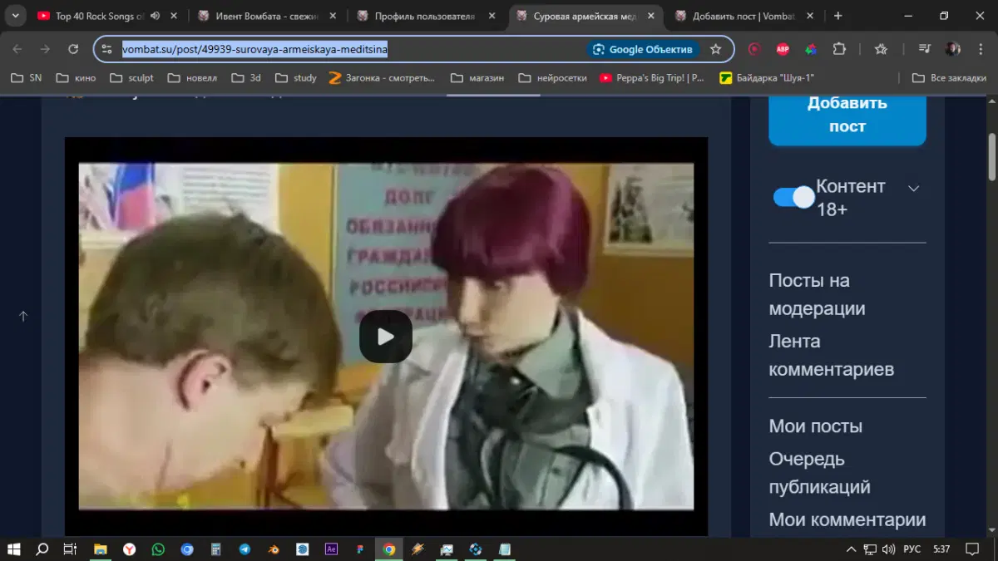Image resolution: width=998 pixels, height=561 pixels.
Task: Open the SN bookmark folder
Action: 26,78
